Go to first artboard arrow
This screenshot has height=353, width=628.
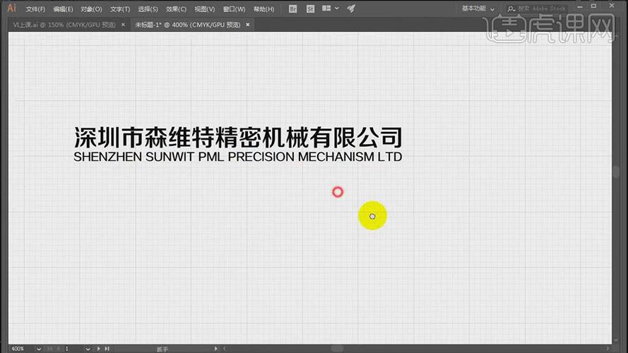click(x=50, y=349)
